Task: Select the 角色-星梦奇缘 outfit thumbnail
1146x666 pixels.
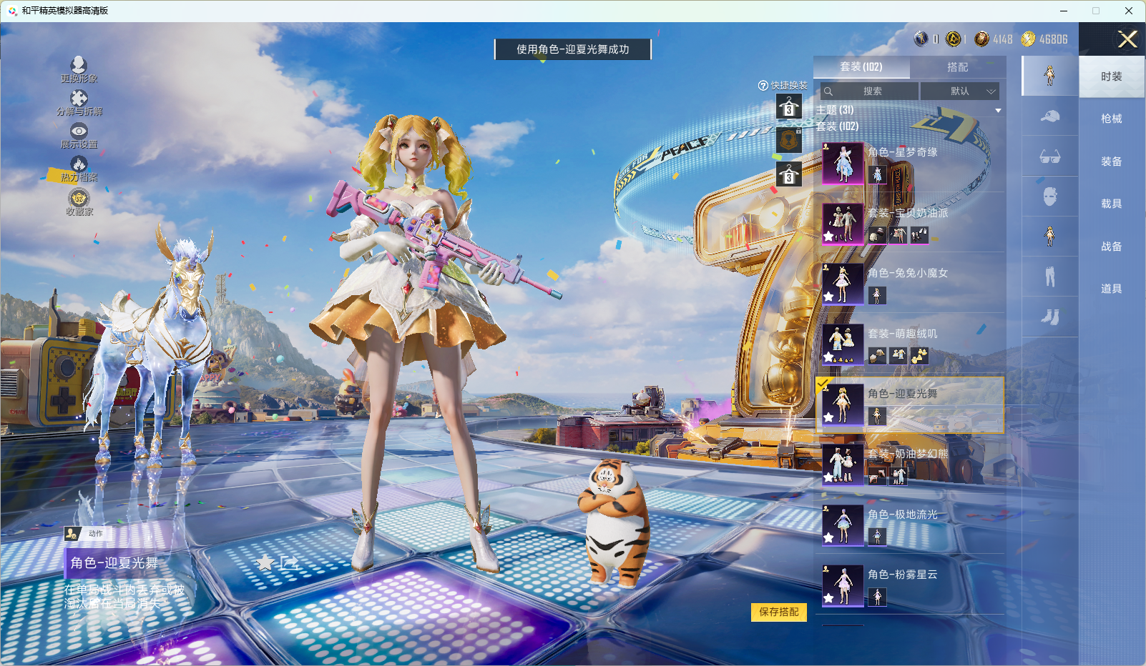Action: pyautogui.click(x=843, y=163)
